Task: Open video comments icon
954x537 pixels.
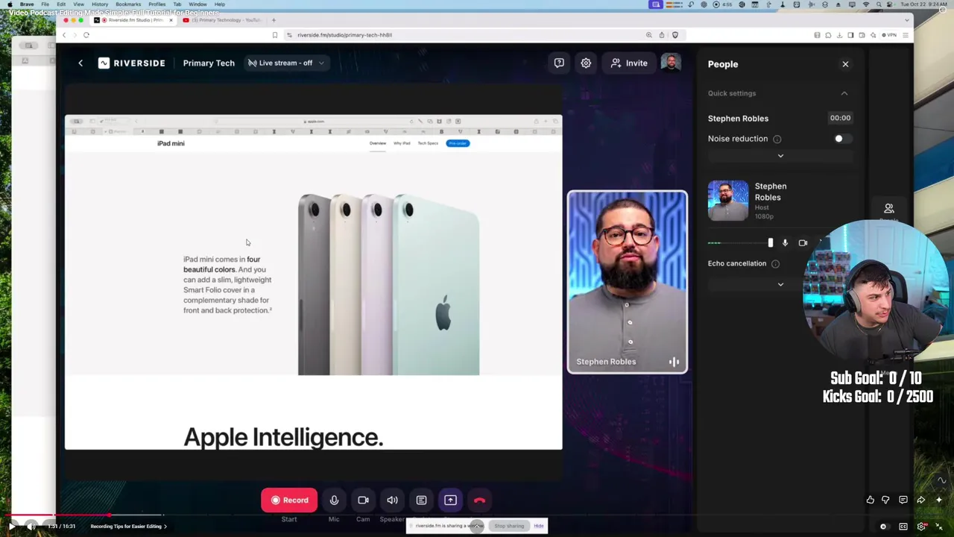Action: (x=903, y=500)
